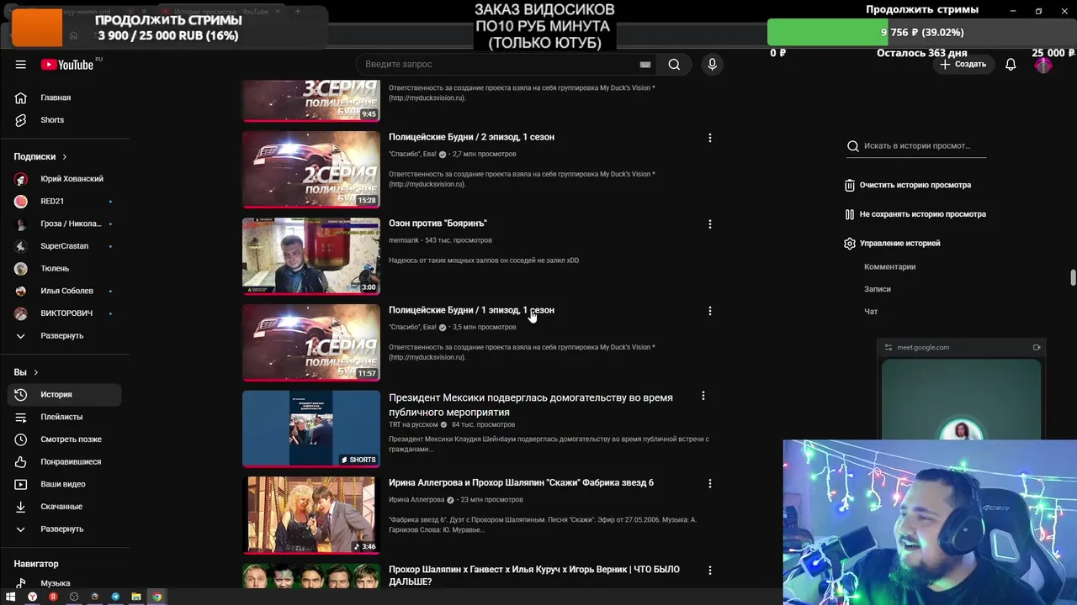
Task: Open the on-screen keyboard icon in search box
Action: [x=645, y=65]
